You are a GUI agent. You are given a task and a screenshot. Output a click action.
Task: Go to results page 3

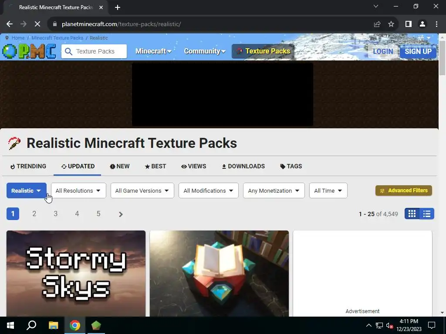(x=55, y=214)
